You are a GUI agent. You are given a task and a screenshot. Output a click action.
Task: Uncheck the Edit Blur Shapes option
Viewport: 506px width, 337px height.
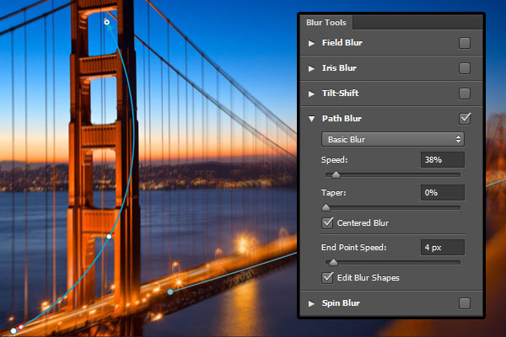pyautogui.click(x=327, y=278)
